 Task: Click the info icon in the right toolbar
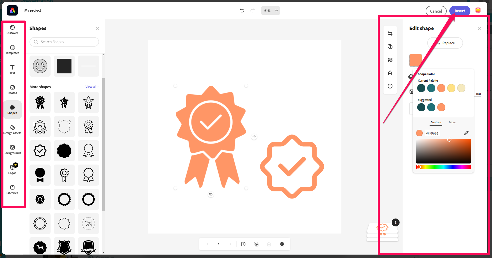coord(390,86)
